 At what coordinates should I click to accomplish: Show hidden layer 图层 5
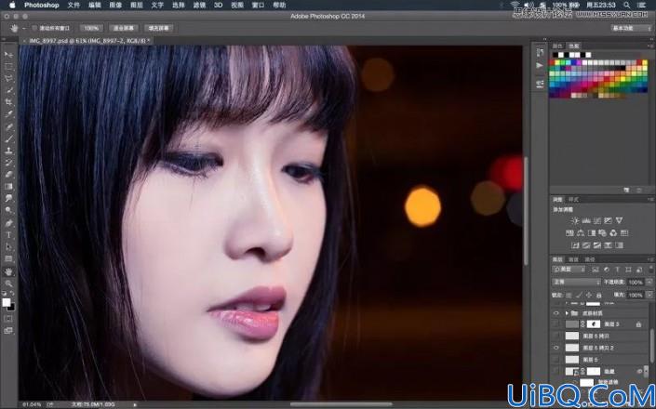(x=556, y=360)
